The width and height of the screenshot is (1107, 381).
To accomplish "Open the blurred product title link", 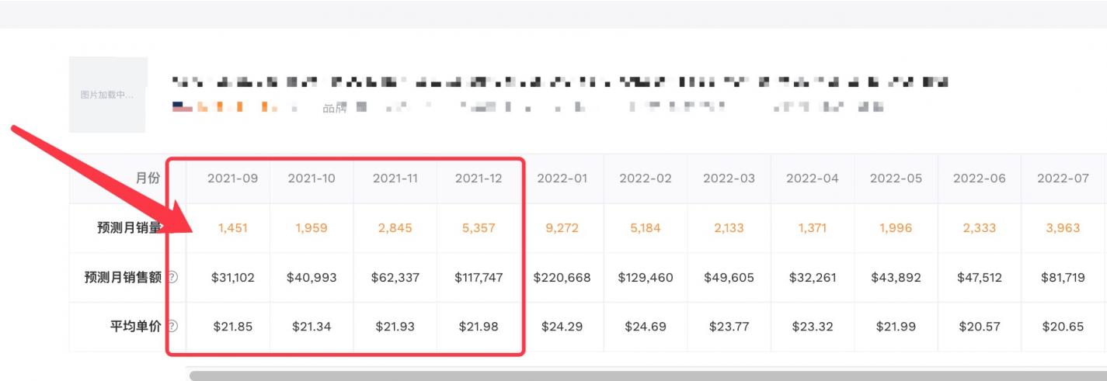I will 559,81.
